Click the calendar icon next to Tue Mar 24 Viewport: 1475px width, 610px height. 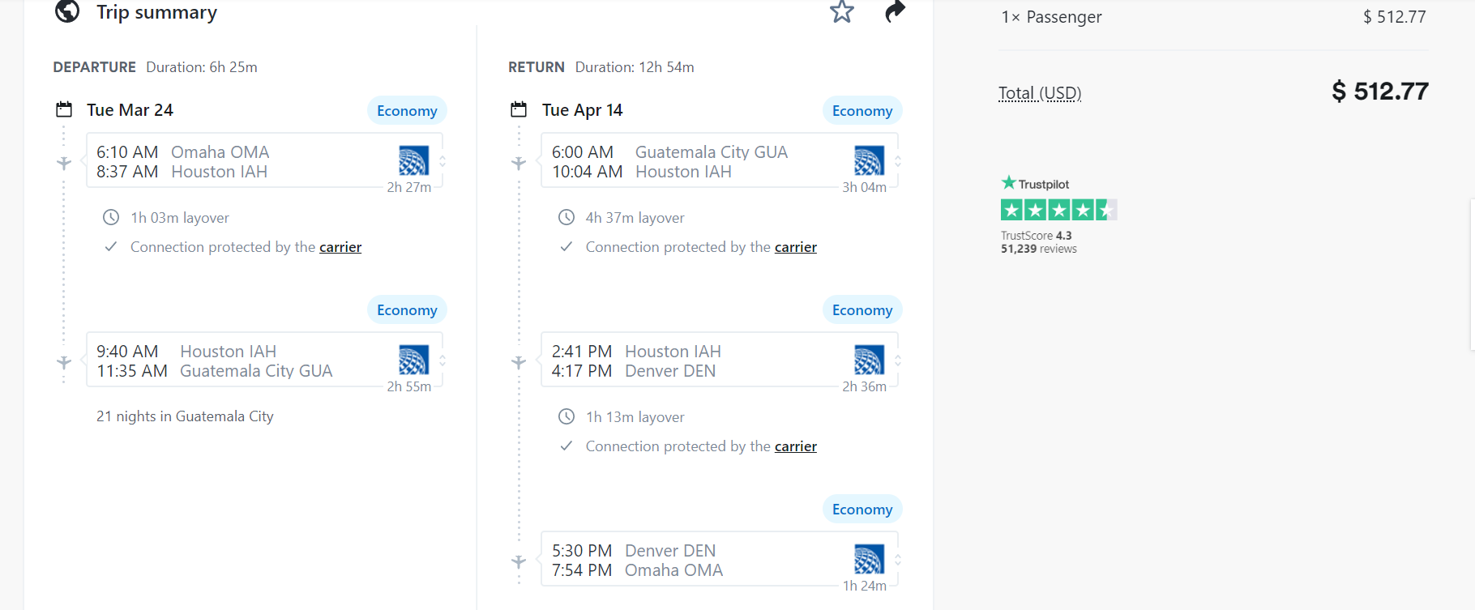[x=64, y=109]
